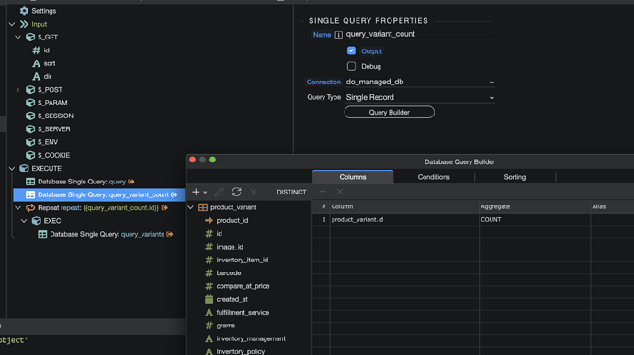The height and width of the screenshot is (355, 634).
Task: Click the text icon beside sort
Action: 37,63
